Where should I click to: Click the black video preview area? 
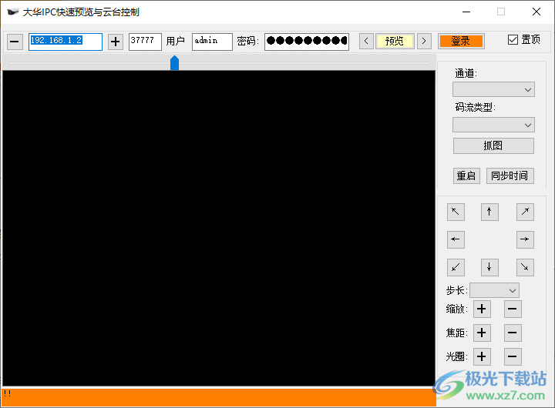pyautogui.click(x=219, y=228)
